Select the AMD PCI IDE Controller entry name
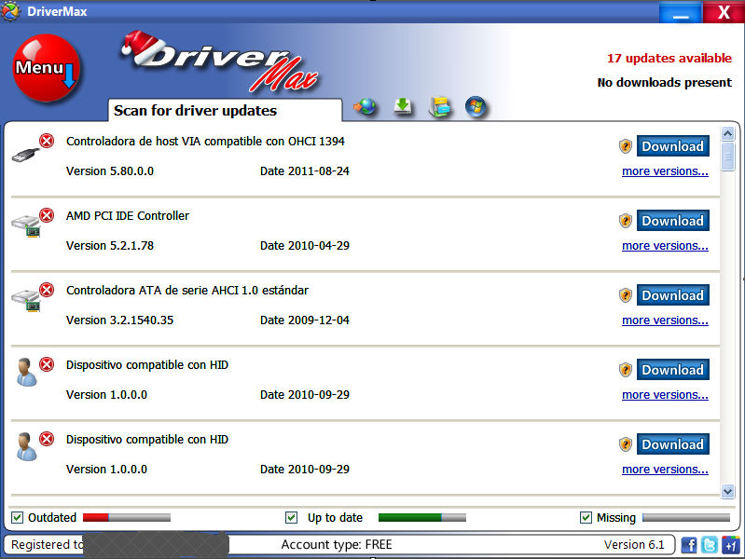Image resolution: width=745 pixels, height=559 pixels. tap(128, 215)
